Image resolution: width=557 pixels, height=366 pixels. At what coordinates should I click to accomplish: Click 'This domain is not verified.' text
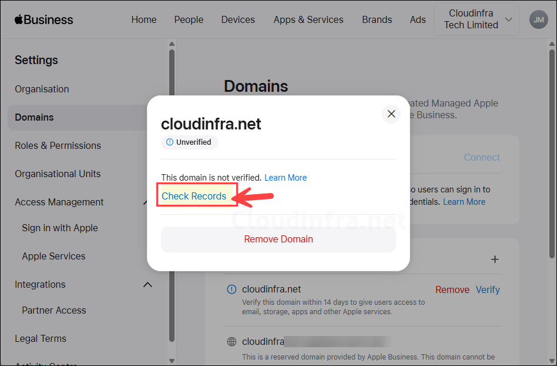[211, 178]
